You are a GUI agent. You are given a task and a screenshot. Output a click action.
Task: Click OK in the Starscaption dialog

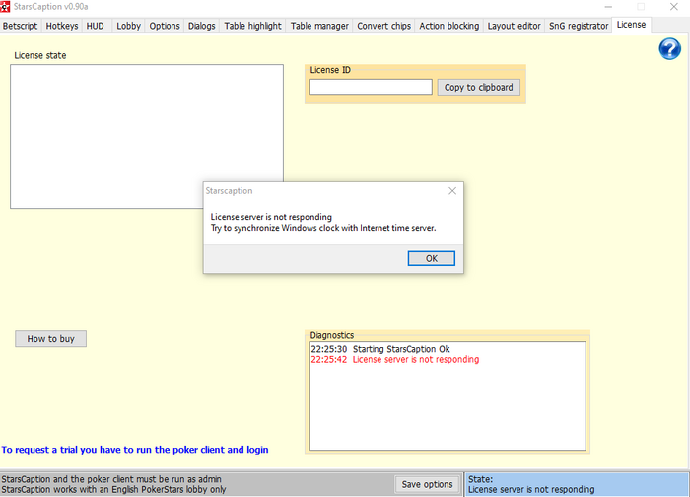point(432,258)
